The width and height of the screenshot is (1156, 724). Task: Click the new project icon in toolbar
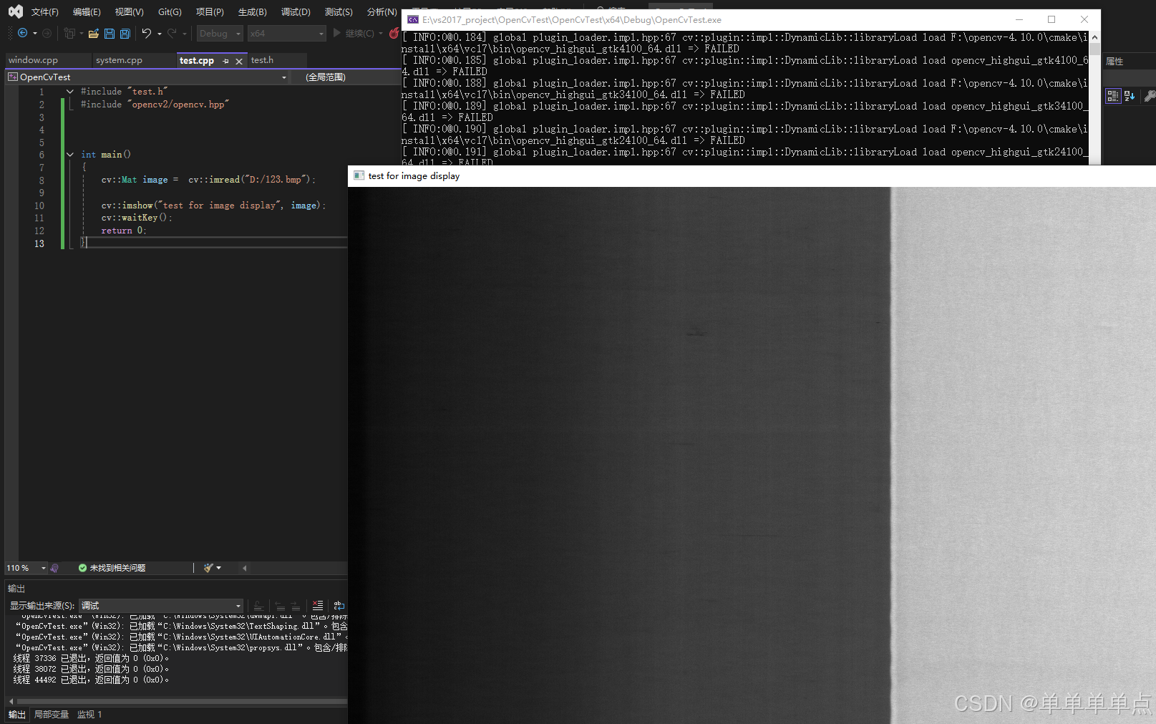[70, 33]
